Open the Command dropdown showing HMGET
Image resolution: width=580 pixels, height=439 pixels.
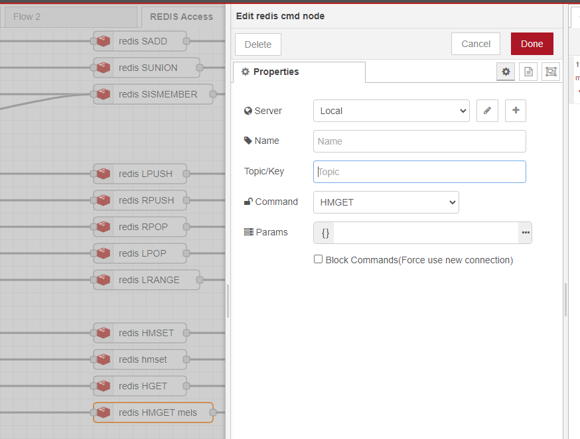[x=386, y=202]
